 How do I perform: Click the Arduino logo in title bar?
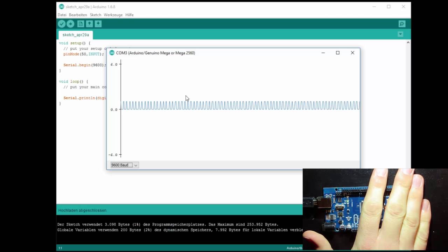click(62, 7)
